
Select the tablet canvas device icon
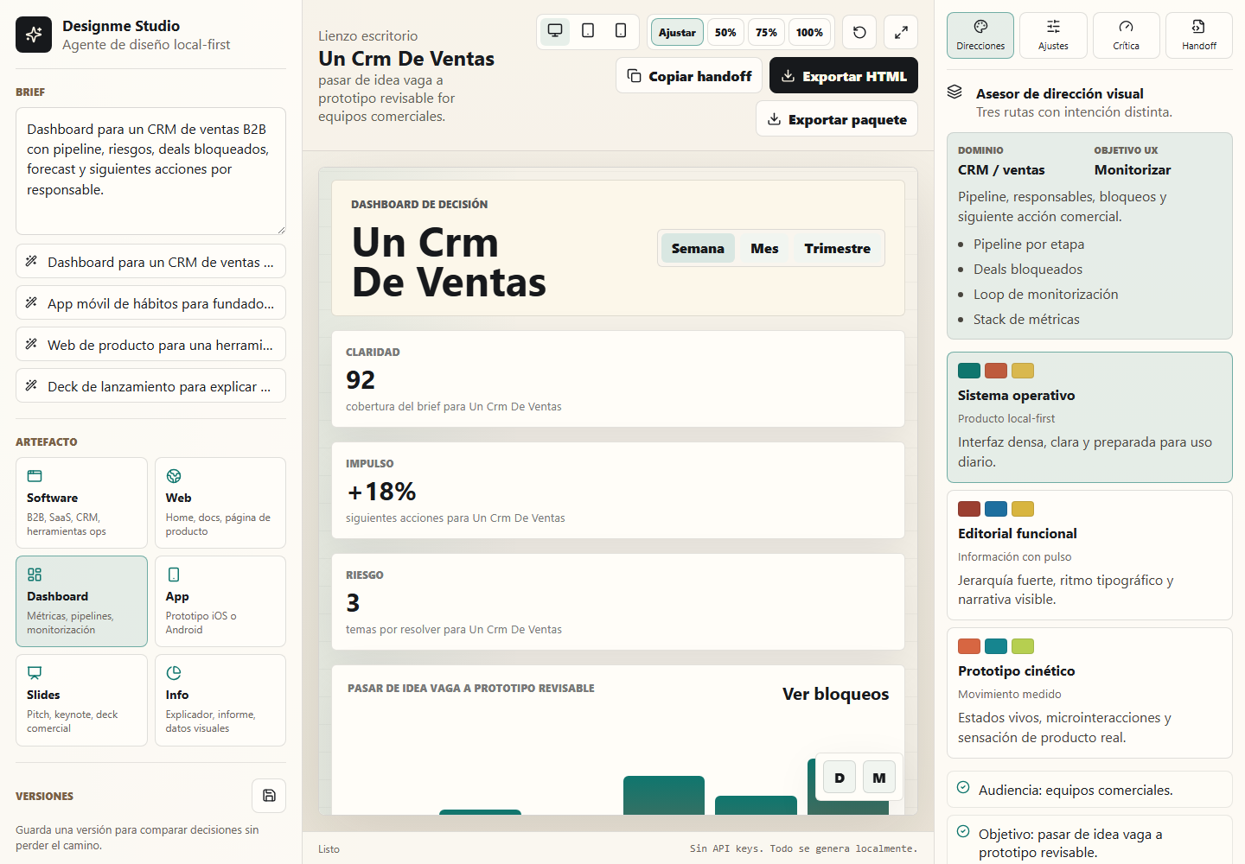tap(588, 31)
